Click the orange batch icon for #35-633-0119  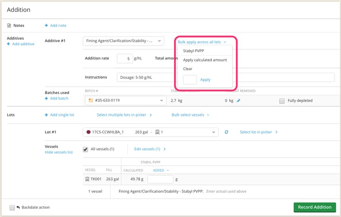point(90,101)
